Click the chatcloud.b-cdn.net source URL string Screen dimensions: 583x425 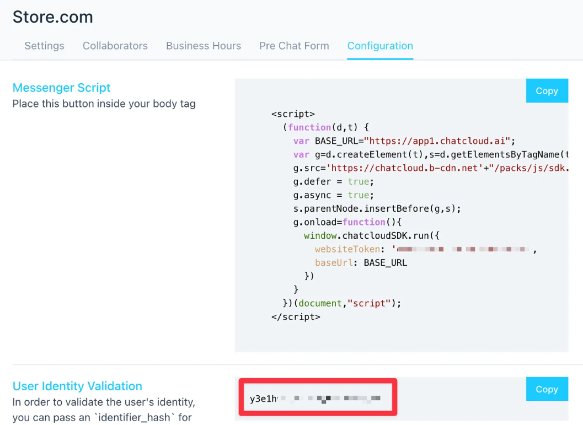pos(405,168)
